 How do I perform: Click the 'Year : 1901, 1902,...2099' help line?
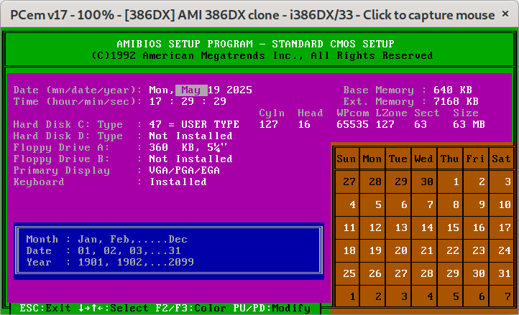(110, 262)
